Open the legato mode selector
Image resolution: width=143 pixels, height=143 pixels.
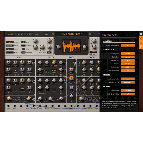(10, 42)
